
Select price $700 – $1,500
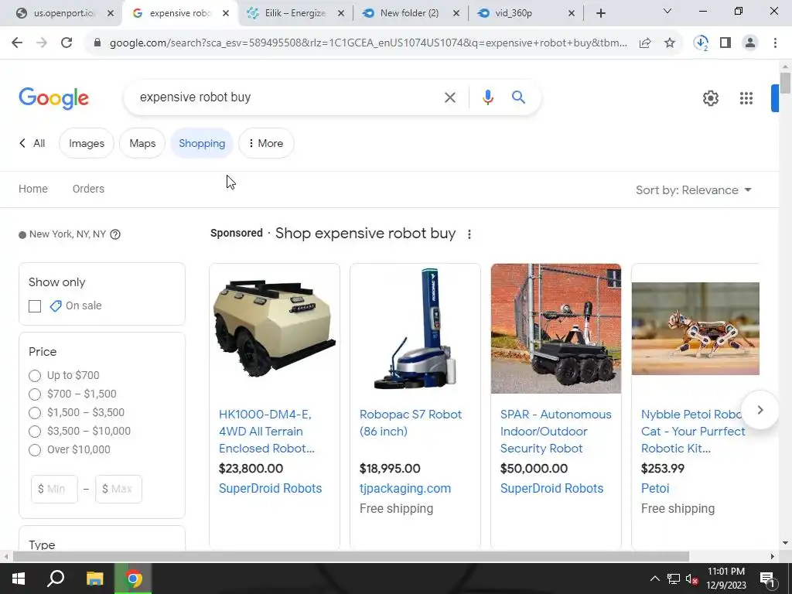coord(35,394)
